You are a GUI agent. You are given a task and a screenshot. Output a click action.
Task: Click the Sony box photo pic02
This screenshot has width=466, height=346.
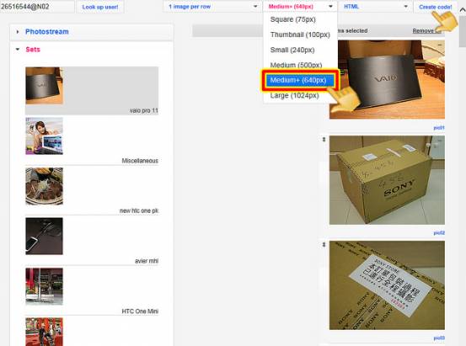[x=387, y=180]
